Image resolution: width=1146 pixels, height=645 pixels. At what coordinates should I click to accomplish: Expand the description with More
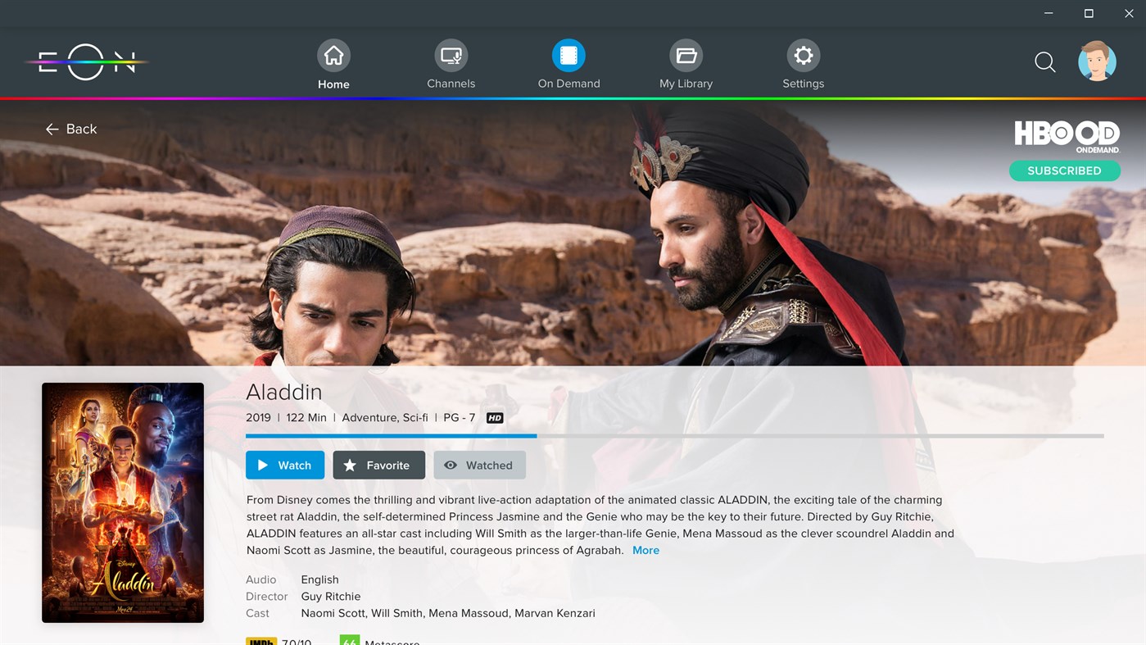point(645,550)
